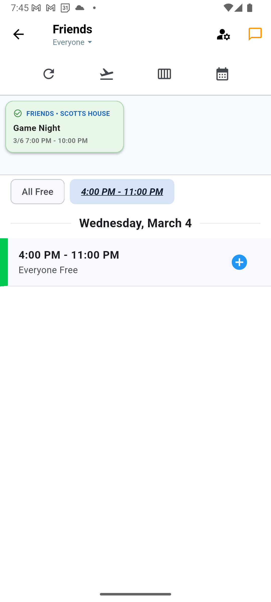Tap the Gmail notification icon in status bar

(36, 8)
